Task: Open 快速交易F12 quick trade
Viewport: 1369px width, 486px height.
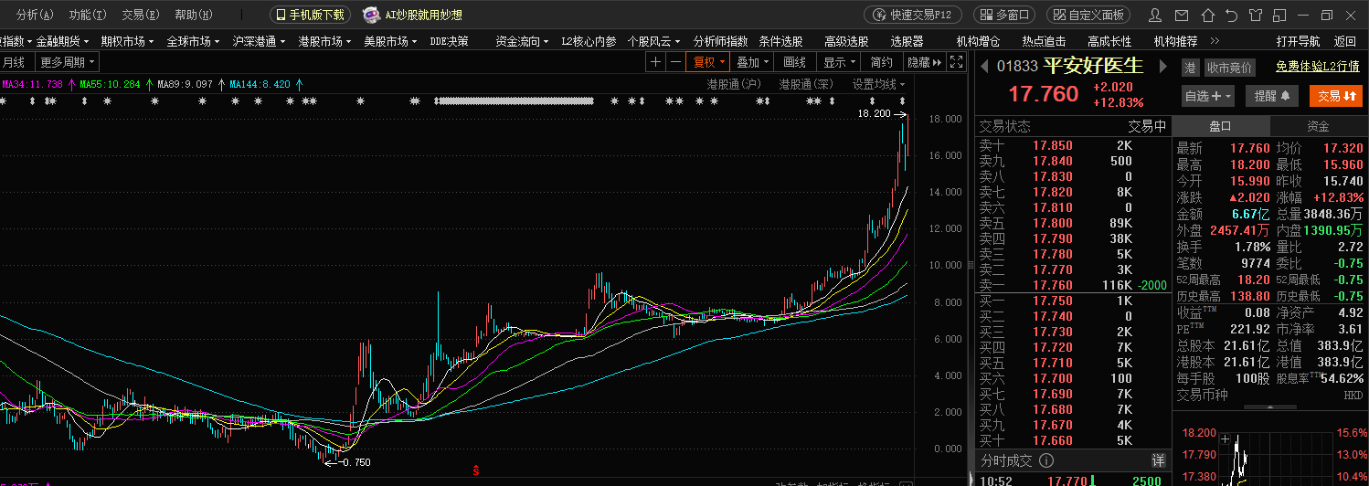Action: pos(913,15)
